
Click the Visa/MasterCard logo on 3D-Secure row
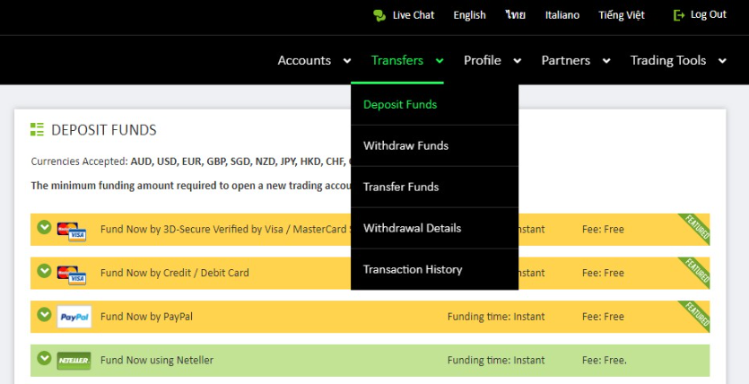pyautogui.click(x=72, y=231)
